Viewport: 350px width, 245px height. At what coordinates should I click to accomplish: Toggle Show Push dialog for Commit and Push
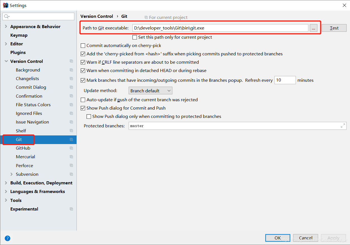83,108
